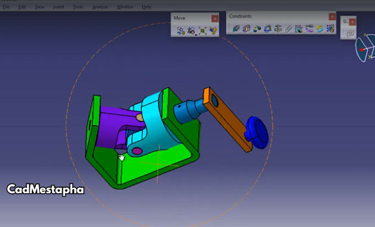Open the Snap tool dropdown arrow
Image resolution: width=375 pixels, height=227 pixels.
(x=196, y=35)
